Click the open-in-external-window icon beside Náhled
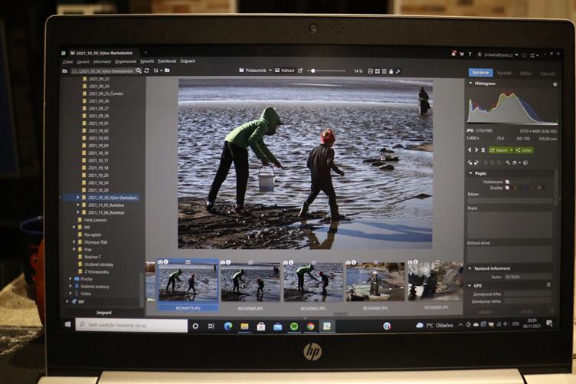This screenshot has width=576, height=384. point(300,71)
